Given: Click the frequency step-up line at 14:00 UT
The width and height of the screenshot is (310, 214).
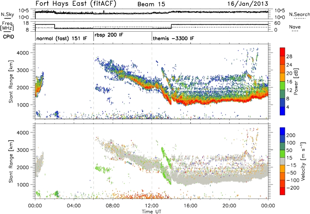Looking at the screenshot, I should [171, 26].
